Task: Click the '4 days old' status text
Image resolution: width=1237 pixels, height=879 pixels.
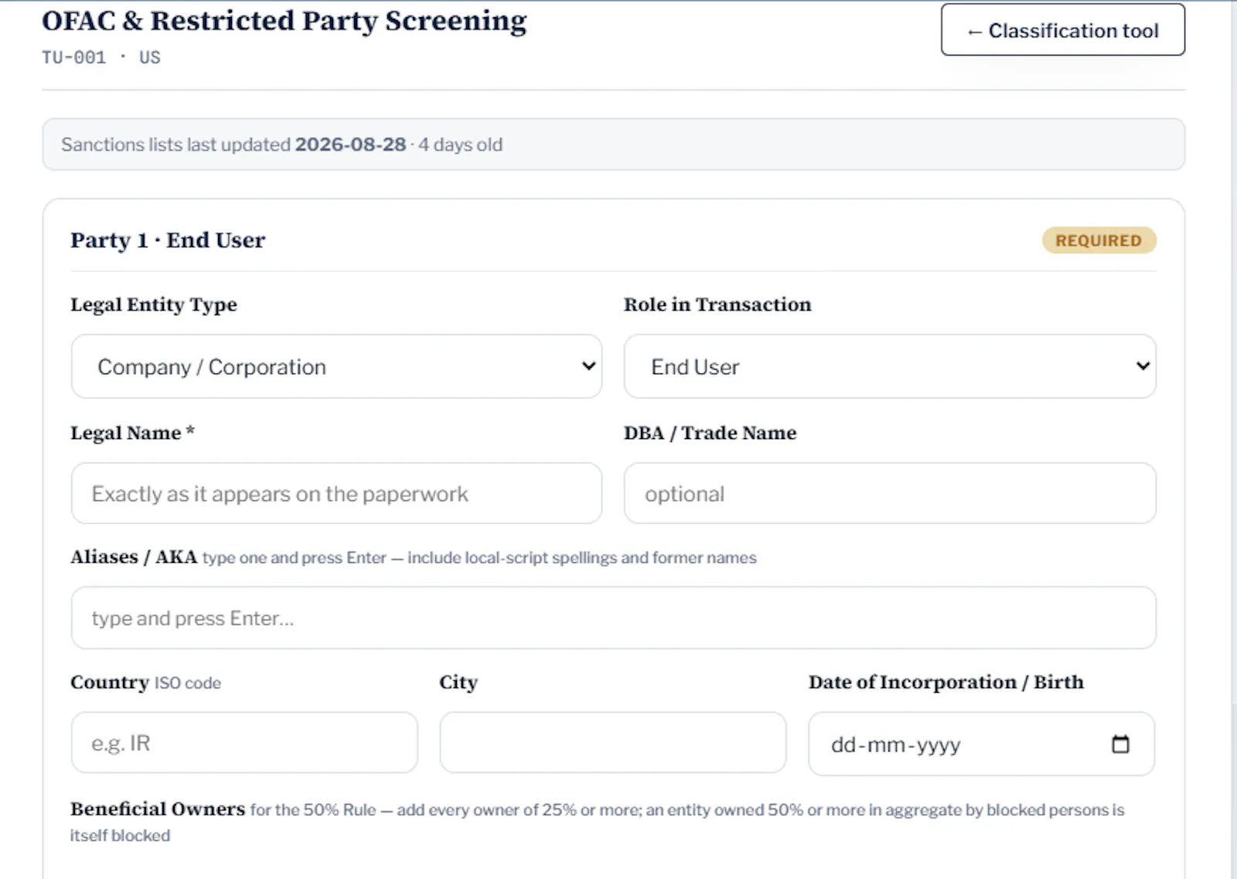Action: click(x=461, y=145)
